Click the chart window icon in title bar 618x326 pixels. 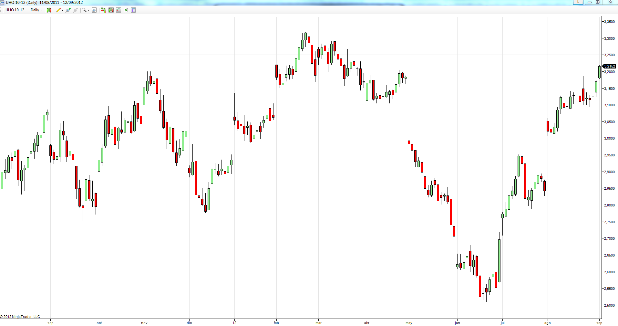[2, 2]
